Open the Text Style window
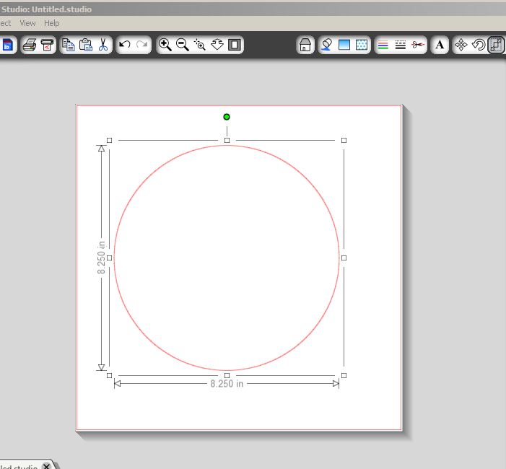506x469 pixels. (x=440, y=45)
